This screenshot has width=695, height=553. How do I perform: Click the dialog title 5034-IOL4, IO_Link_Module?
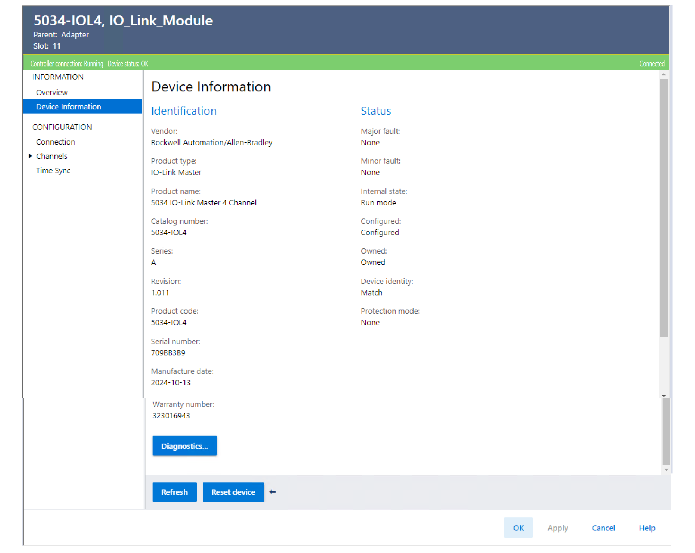point(123,21)
